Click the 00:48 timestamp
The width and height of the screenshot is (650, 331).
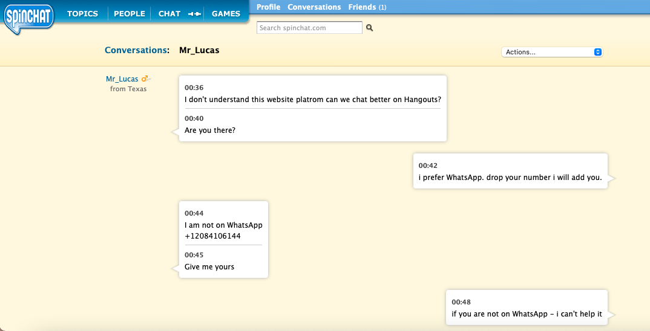[x=461, y=302]
